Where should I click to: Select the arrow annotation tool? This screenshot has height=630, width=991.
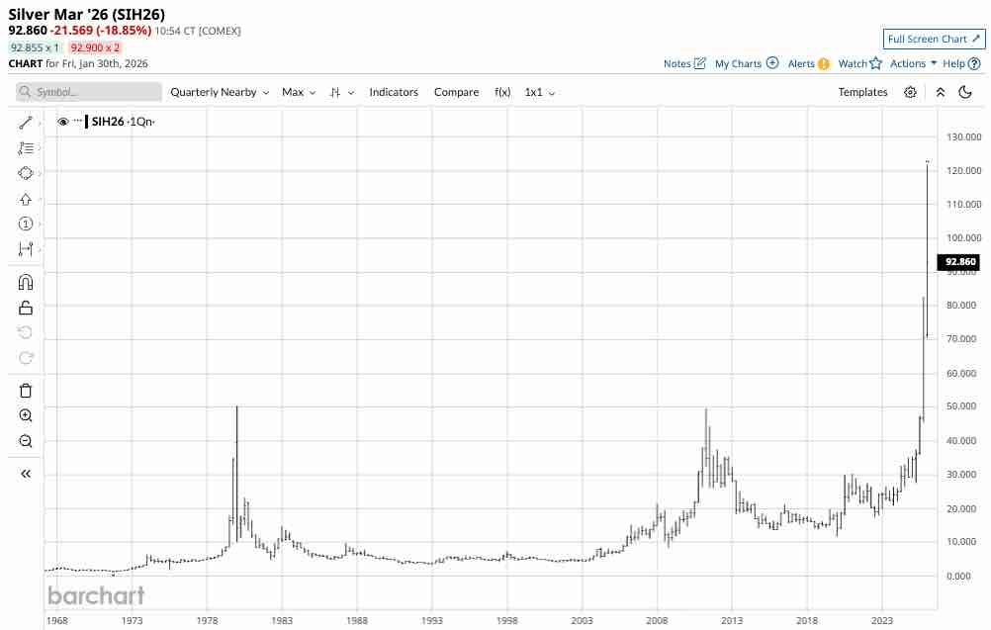pos(26,199)
